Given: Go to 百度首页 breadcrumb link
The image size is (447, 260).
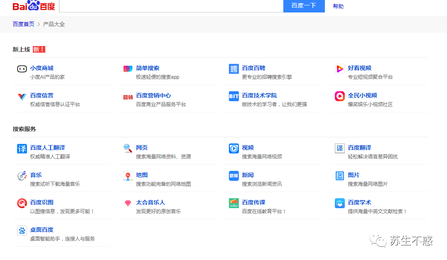Looking at the screenshot, I should (23, 24).
